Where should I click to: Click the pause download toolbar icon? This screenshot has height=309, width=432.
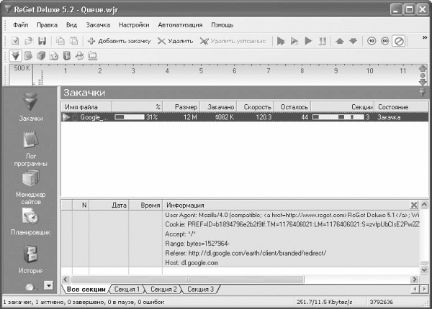click(322, 41)
